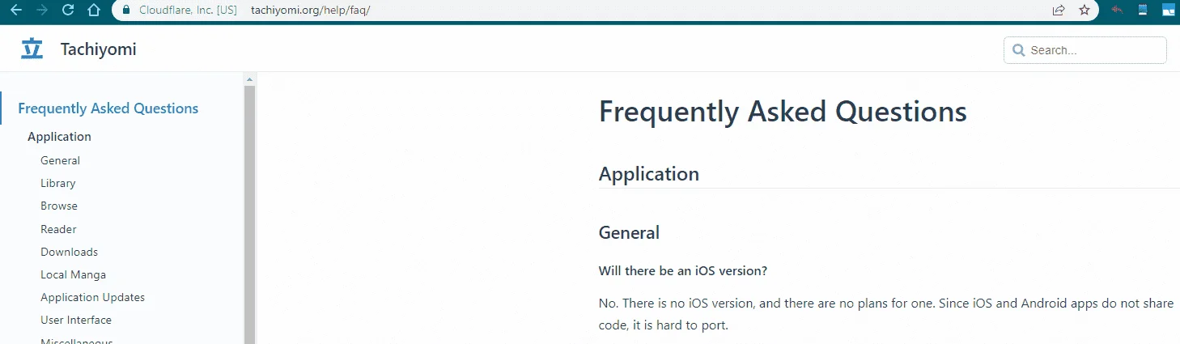Open the Local Manga sidebar entry

(73, 274)
